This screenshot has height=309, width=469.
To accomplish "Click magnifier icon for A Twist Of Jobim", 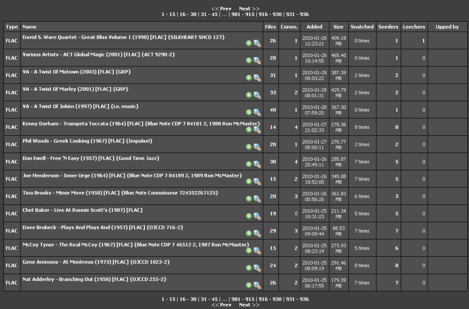I will click(x=257, y=112).
